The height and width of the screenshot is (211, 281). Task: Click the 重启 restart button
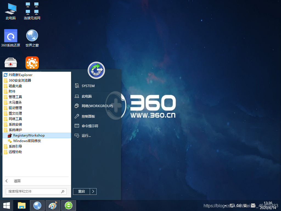81,191
